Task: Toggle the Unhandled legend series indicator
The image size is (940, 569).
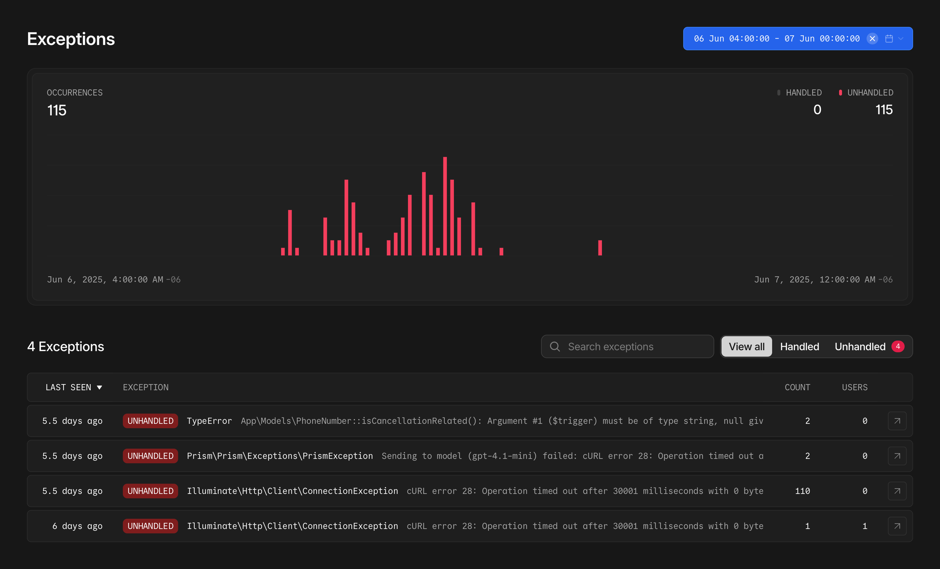Action: [840, 93]
